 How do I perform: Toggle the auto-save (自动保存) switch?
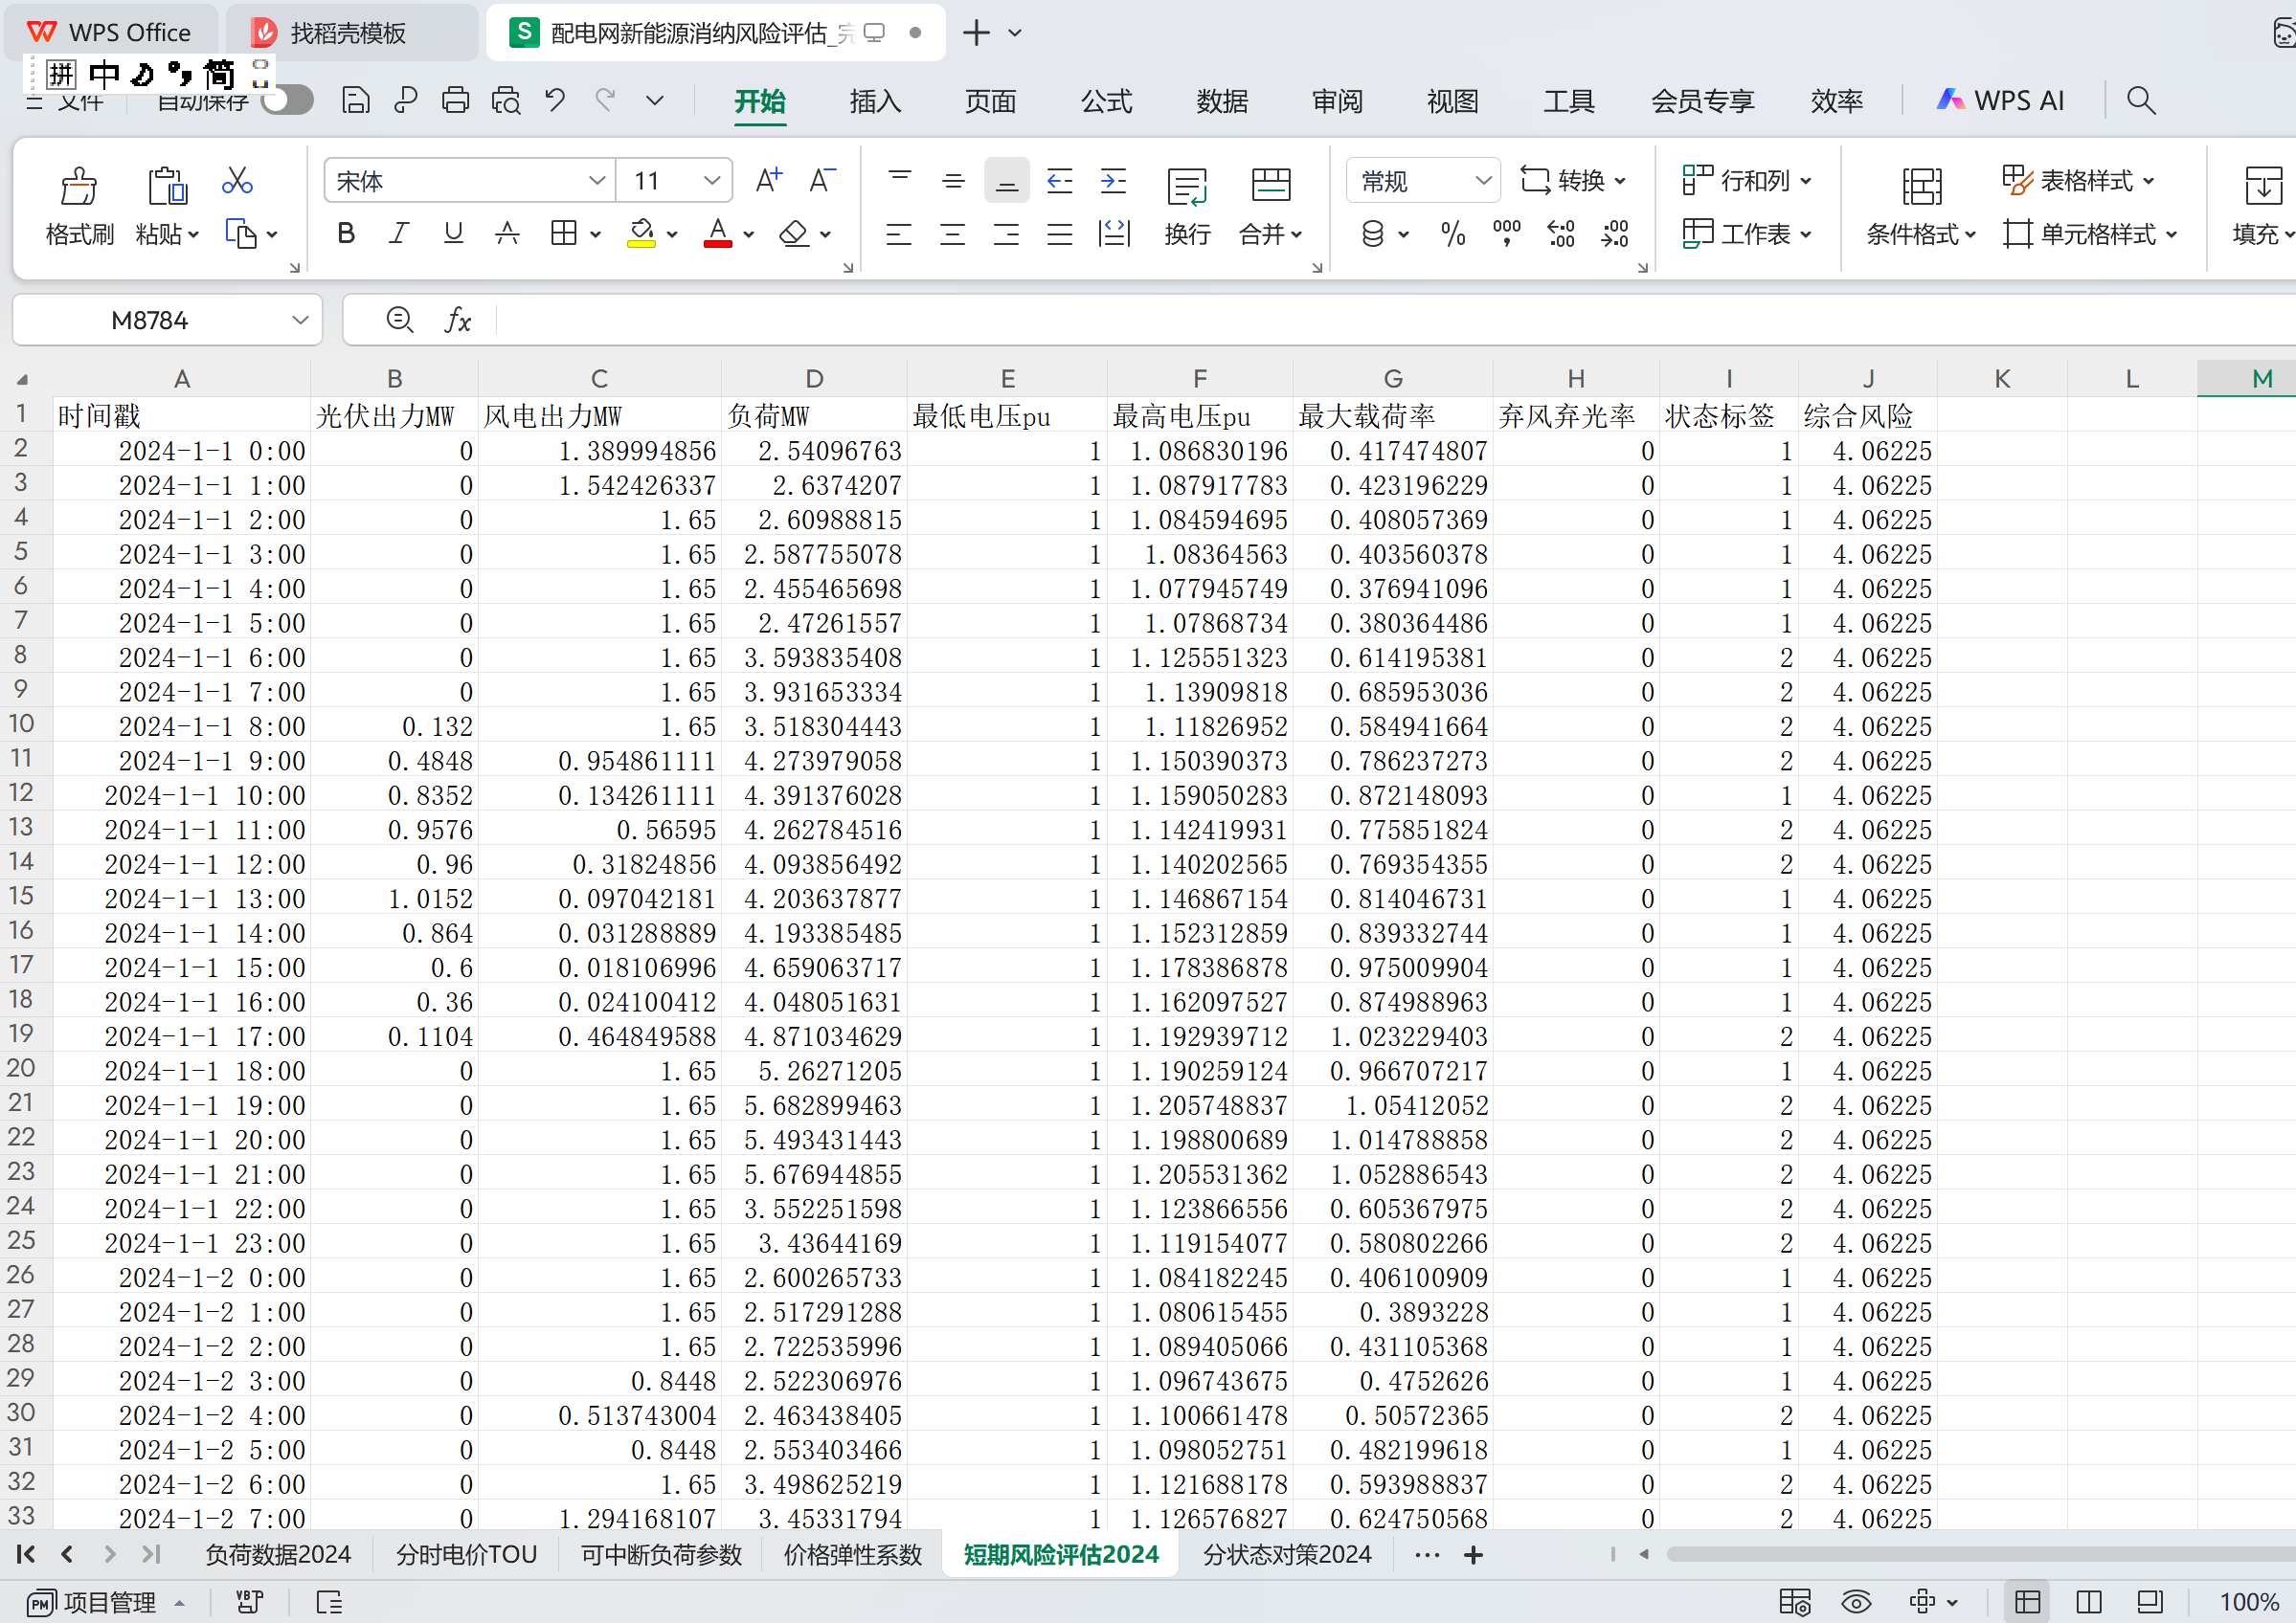coord(288,100)
